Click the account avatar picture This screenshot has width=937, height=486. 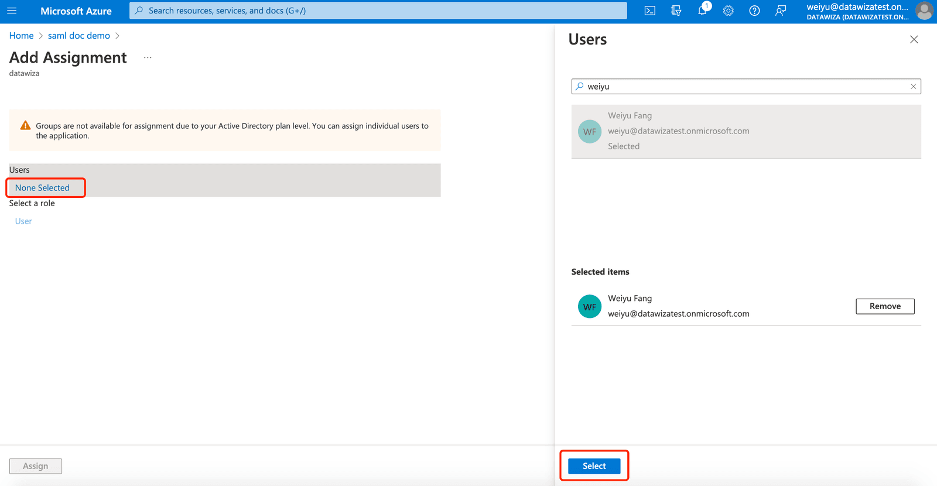coord(924,11)
